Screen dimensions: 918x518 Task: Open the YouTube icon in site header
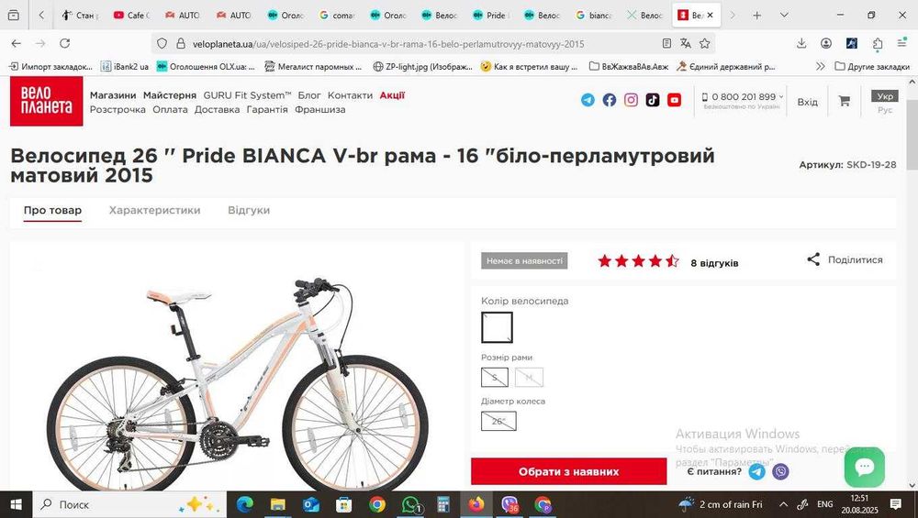pyautogui.click(x=675, y=100)
